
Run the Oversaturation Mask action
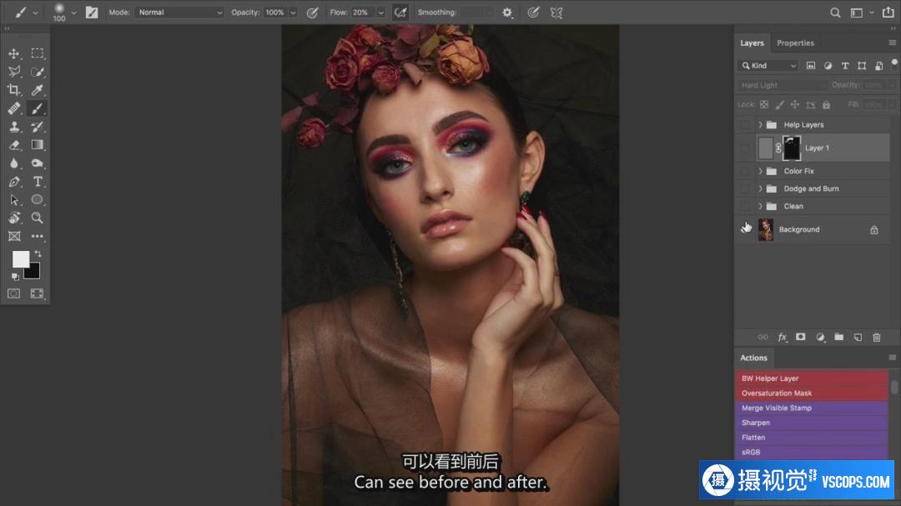click(x=812, y=393)
